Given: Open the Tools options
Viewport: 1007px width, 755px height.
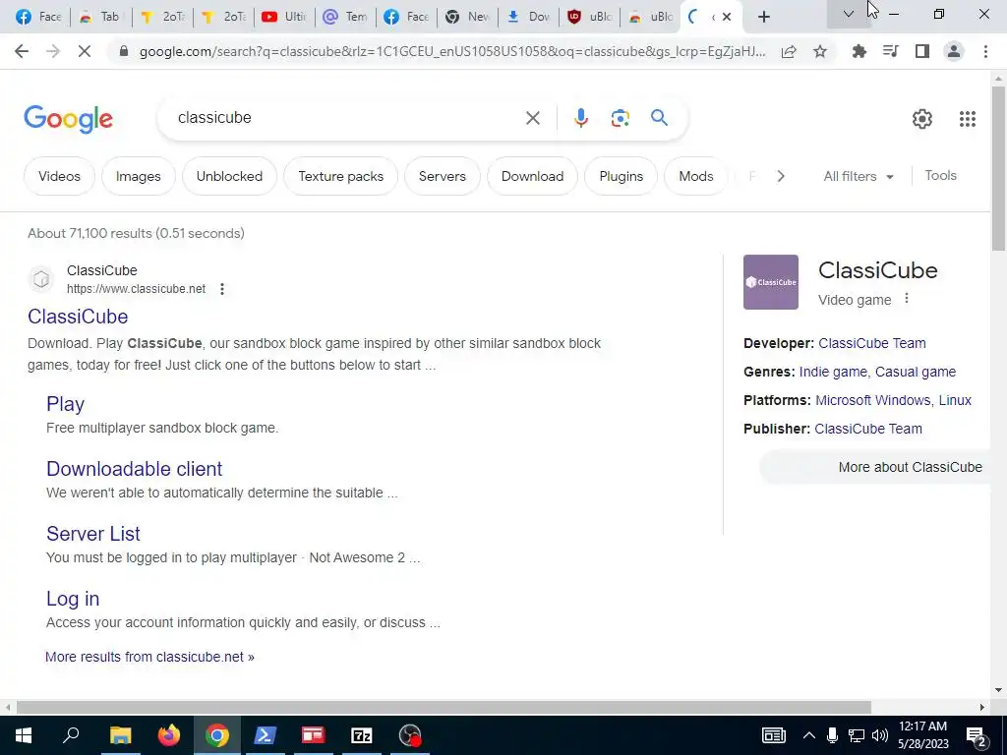Looking at the screenshot, I should point(940,175).
